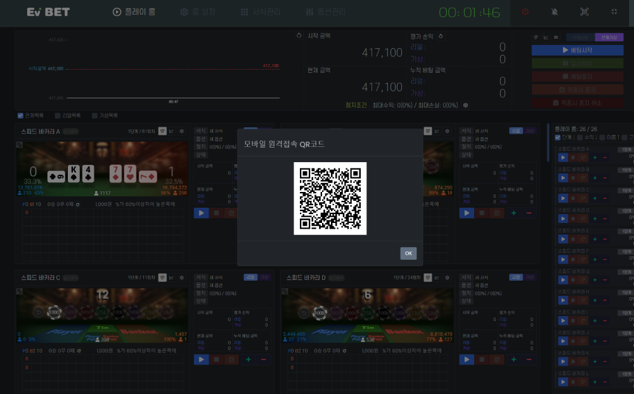
Task: Click the chart icon above 배팅시작
Action: click(x=546, y=37)
